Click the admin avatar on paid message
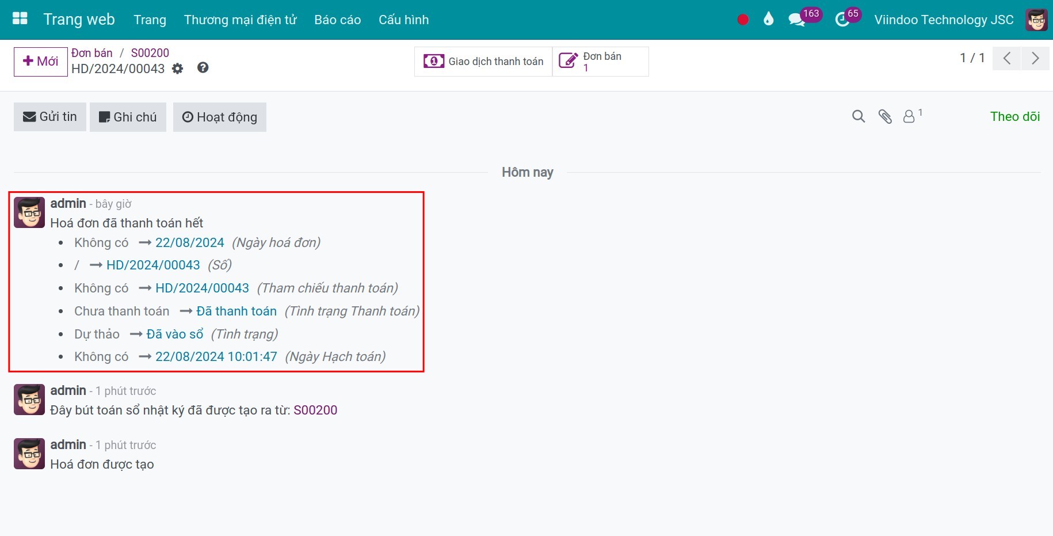 tap(29, 212)
